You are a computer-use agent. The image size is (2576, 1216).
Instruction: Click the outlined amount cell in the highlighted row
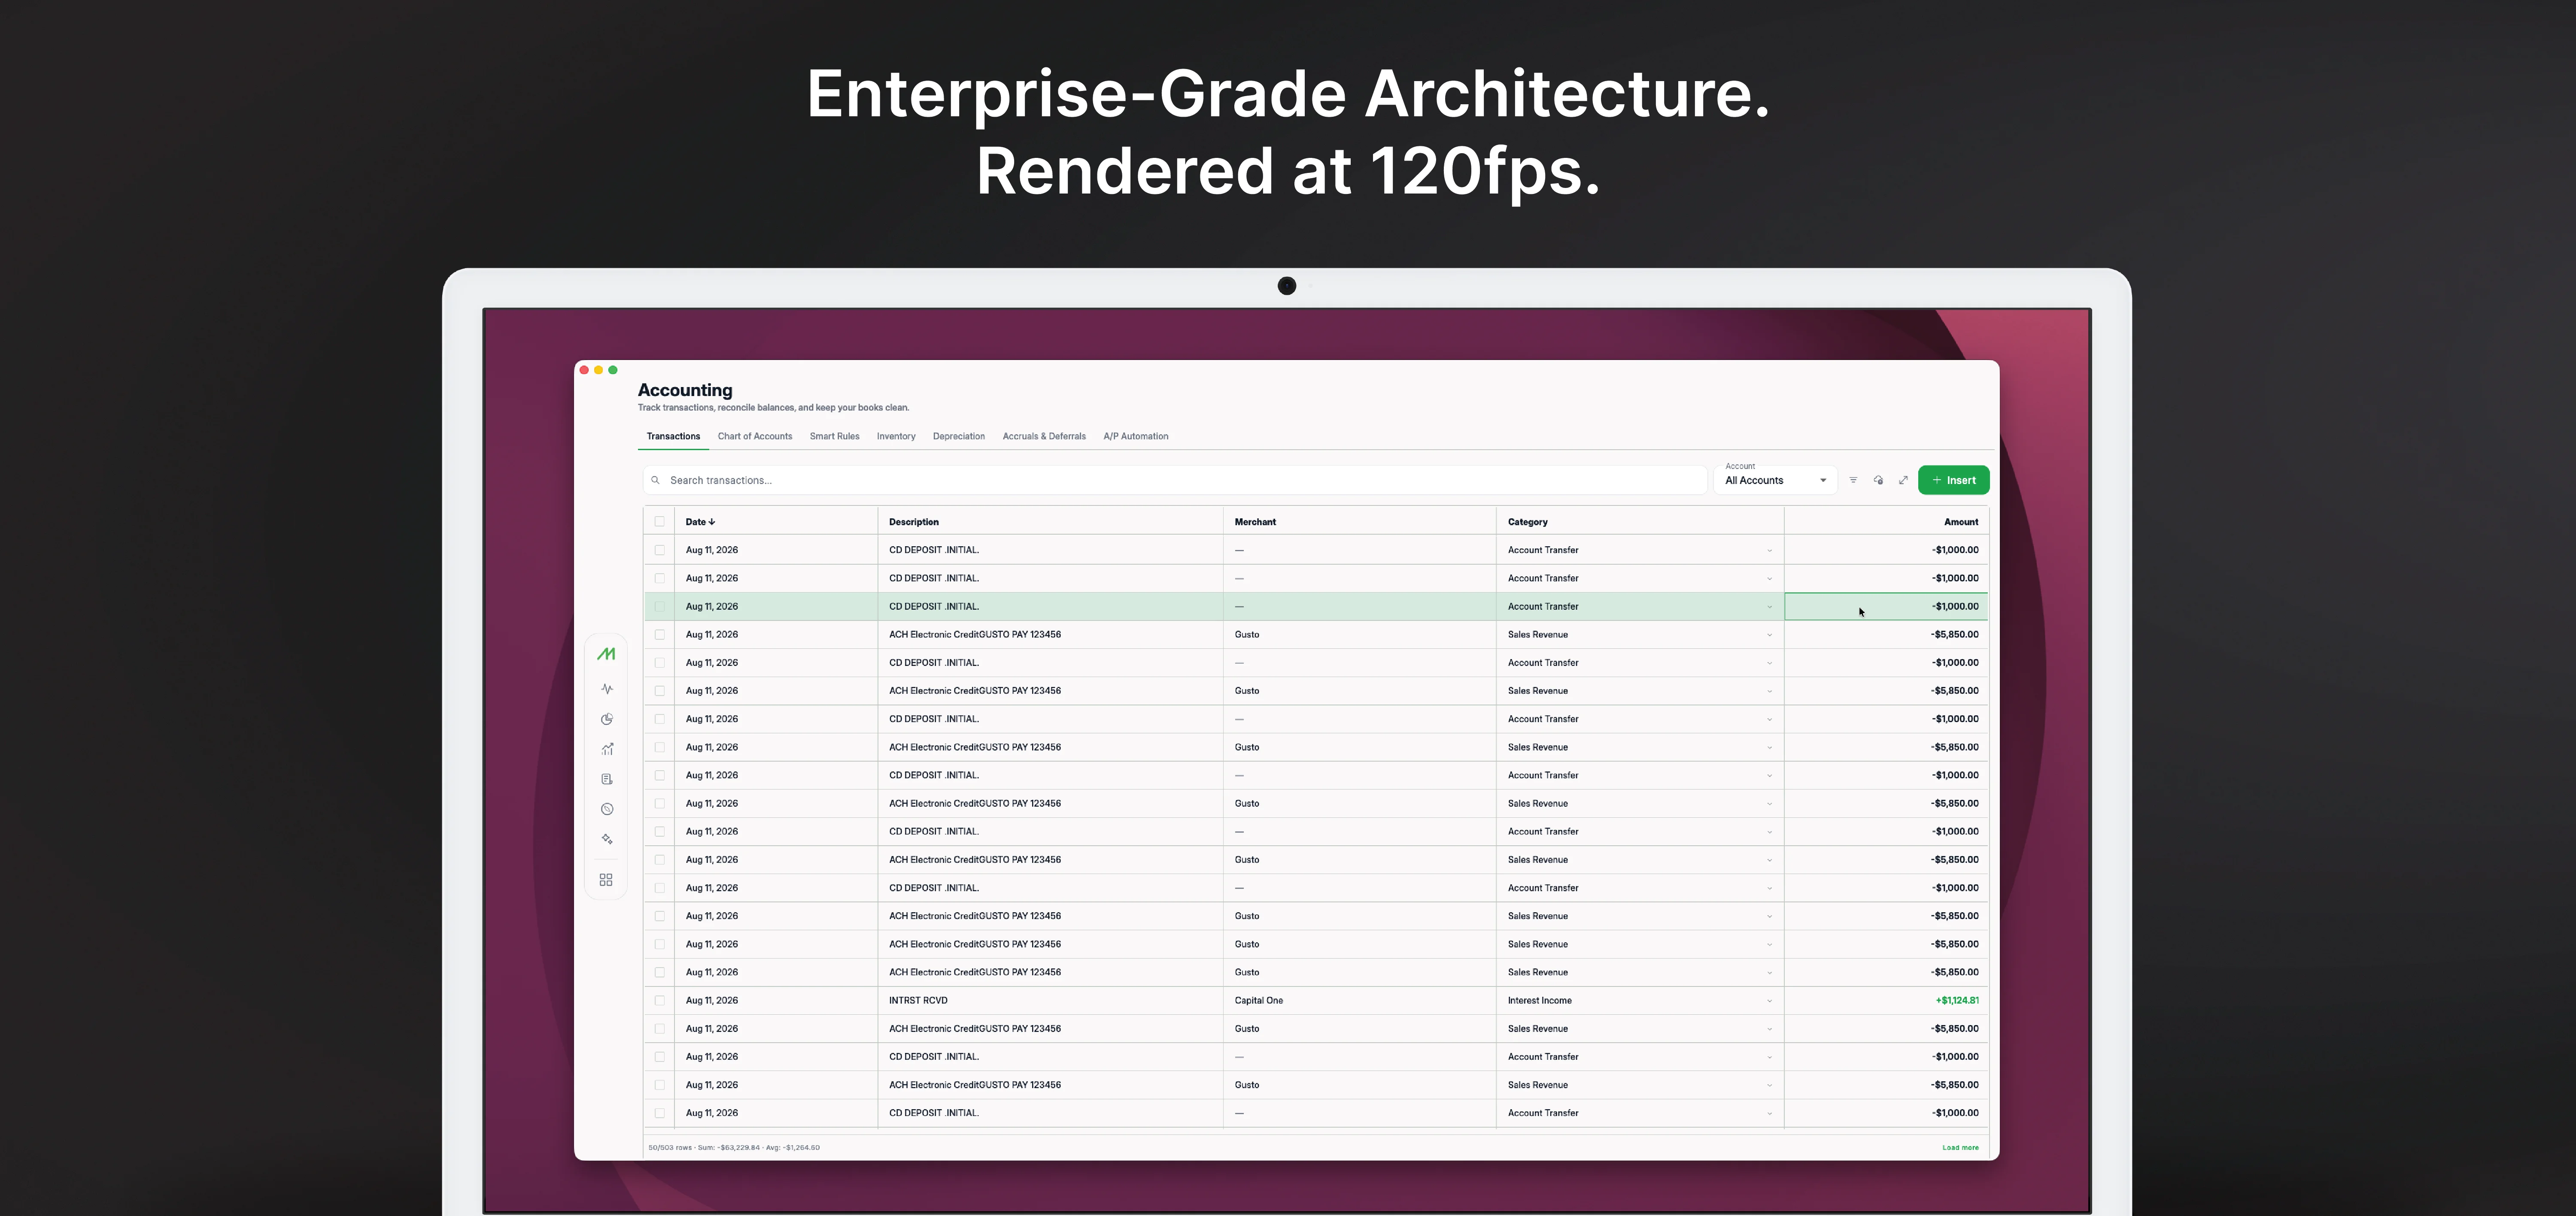1887,607
